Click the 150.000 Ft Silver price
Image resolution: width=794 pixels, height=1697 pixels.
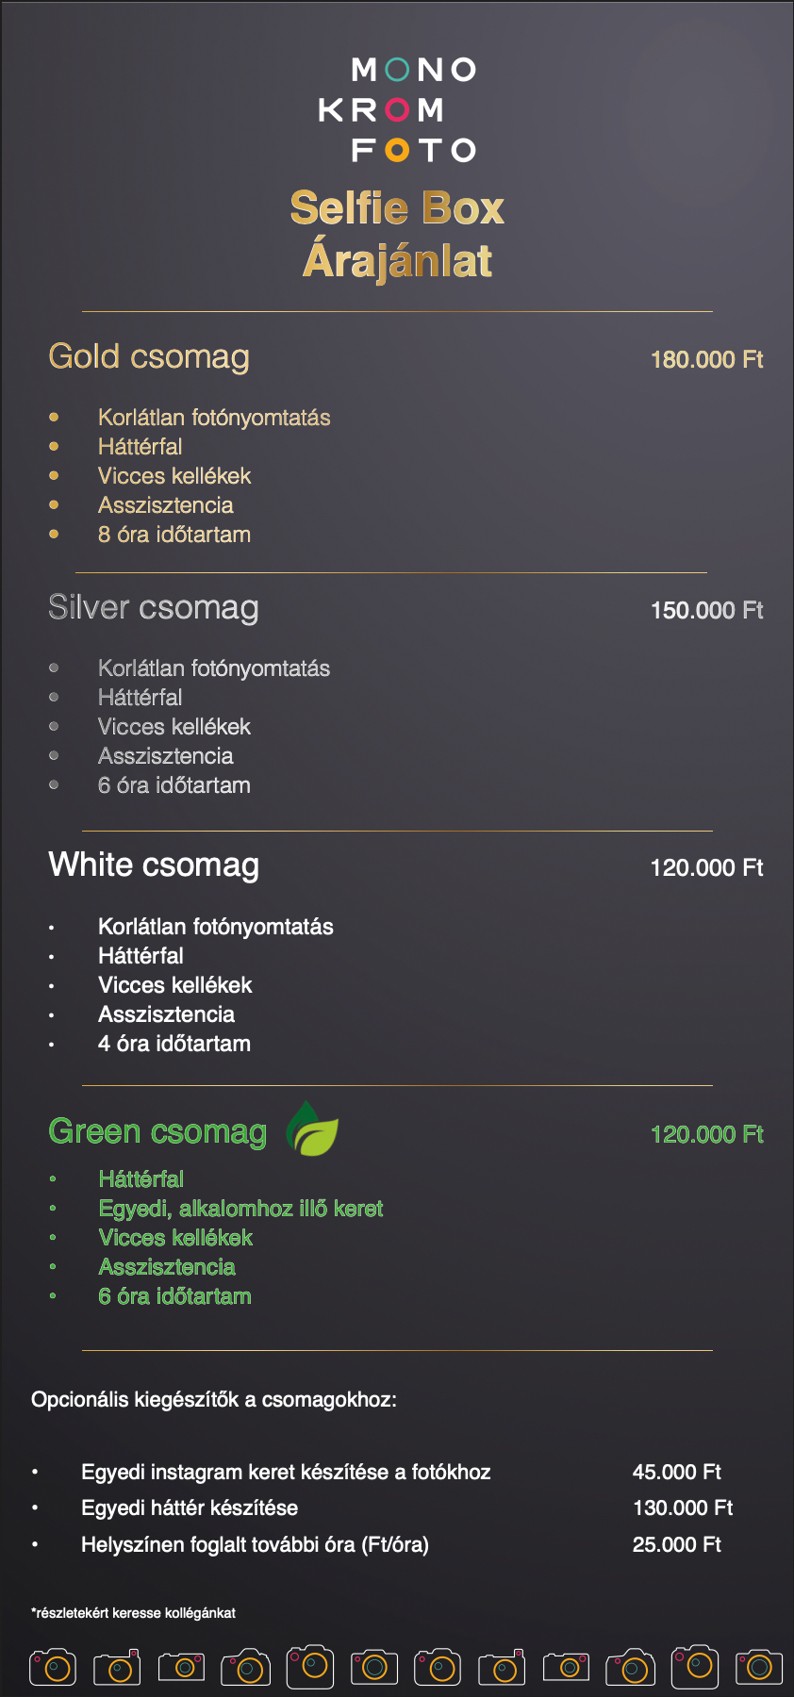[707, 610]
